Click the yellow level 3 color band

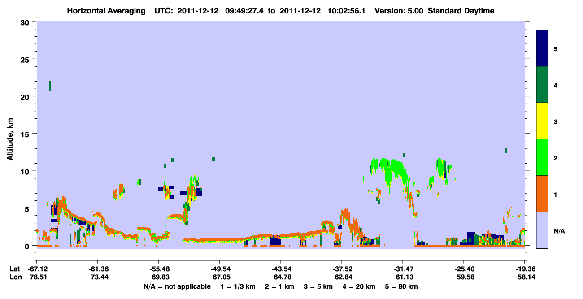(542, 121)
